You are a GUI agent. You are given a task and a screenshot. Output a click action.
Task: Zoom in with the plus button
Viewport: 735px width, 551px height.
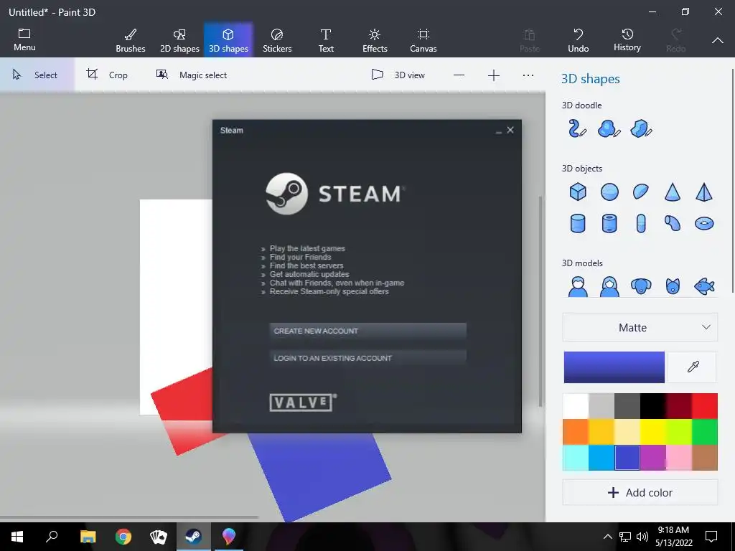[494, 75]
